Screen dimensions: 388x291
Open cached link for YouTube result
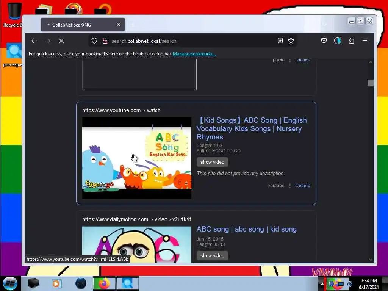[303, 186]
